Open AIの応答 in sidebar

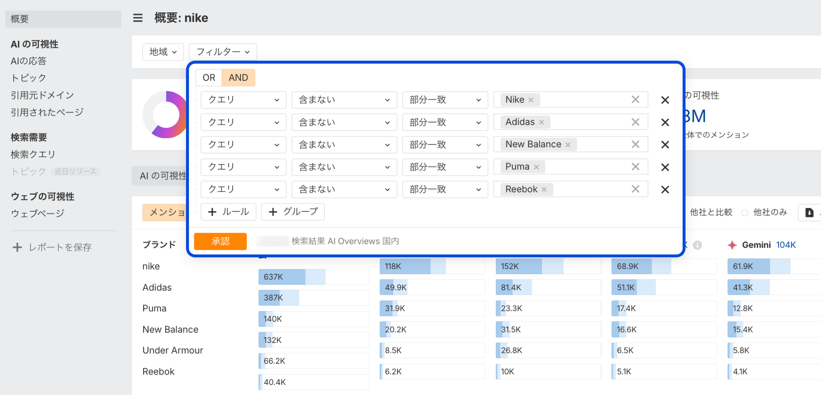[28, 61]
